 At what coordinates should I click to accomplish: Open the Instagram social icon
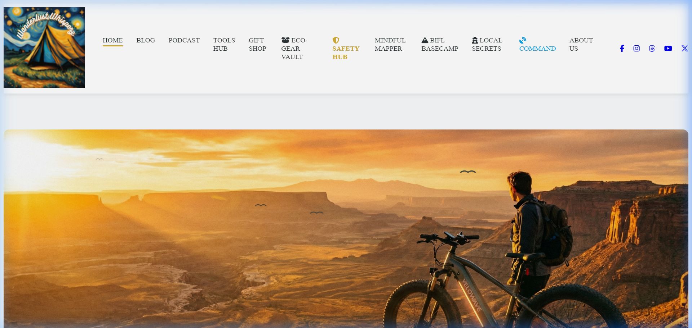[x=636, y=49]
